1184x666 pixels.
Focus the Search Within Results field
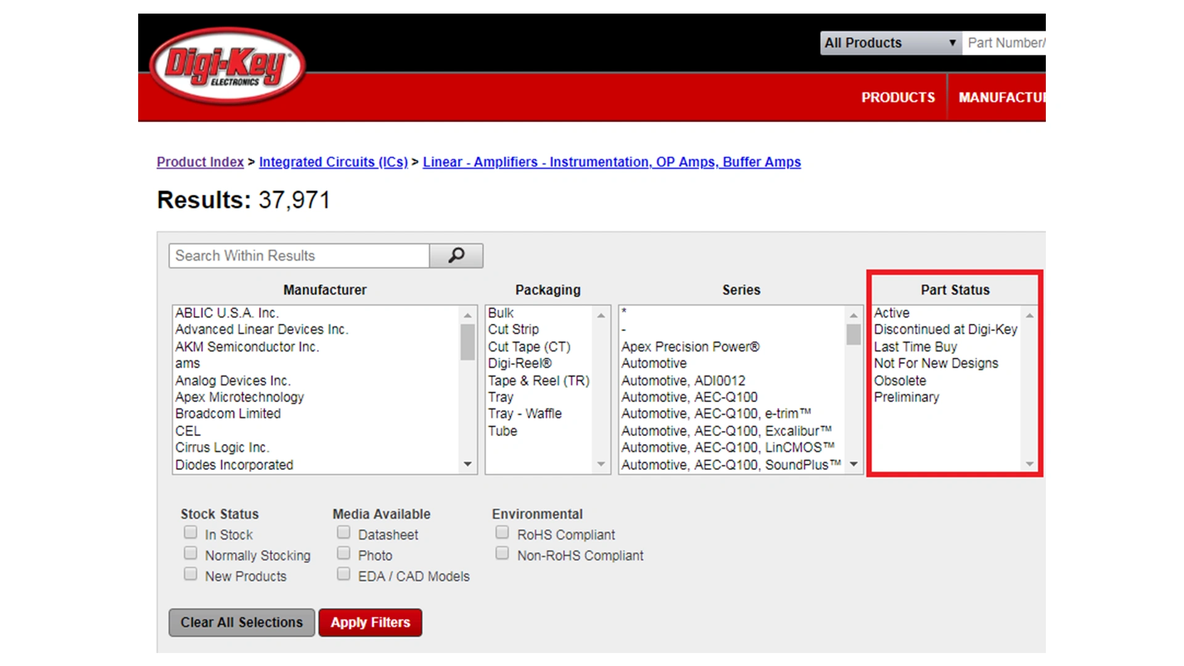pyautogui.click(x=299, y=256)
